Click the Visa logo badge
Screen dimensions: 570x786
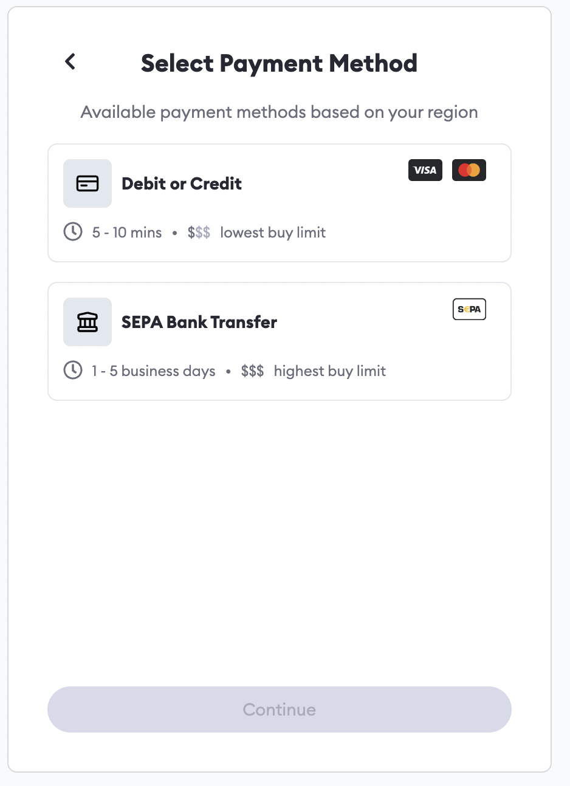tap(425, 170)
